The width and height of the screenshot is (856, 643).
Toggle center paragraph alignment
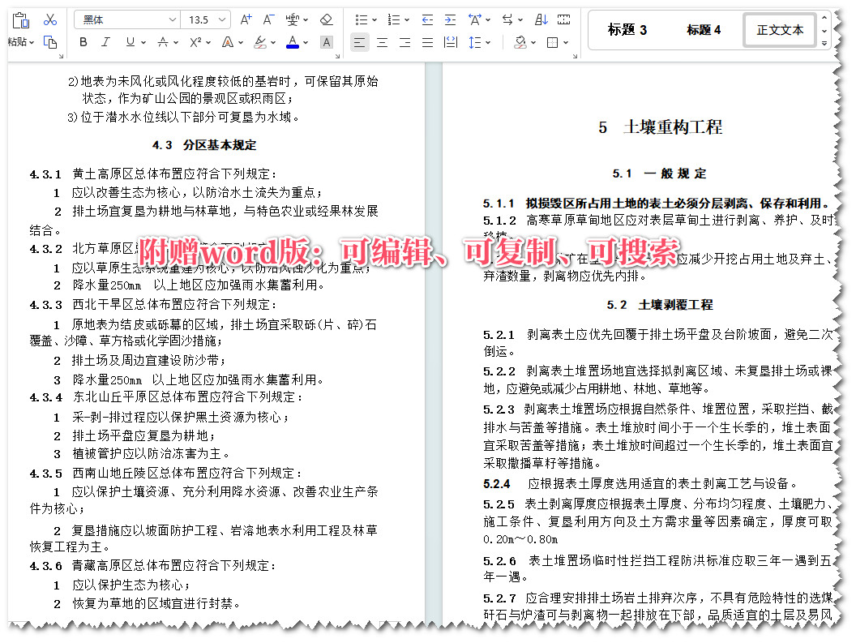click(382, 43)
